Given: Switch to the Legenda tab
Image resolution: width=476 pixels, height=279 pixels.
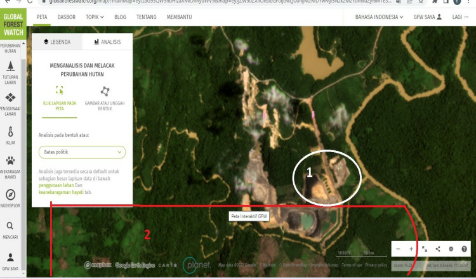Looking at the screenshot, I should pyautogui.click(x=57, y=42).
